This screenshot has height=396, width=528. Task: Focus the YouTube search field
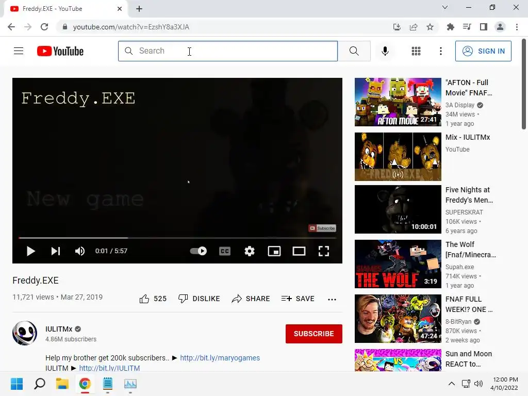pyautogui.click(x=227, y=51)
